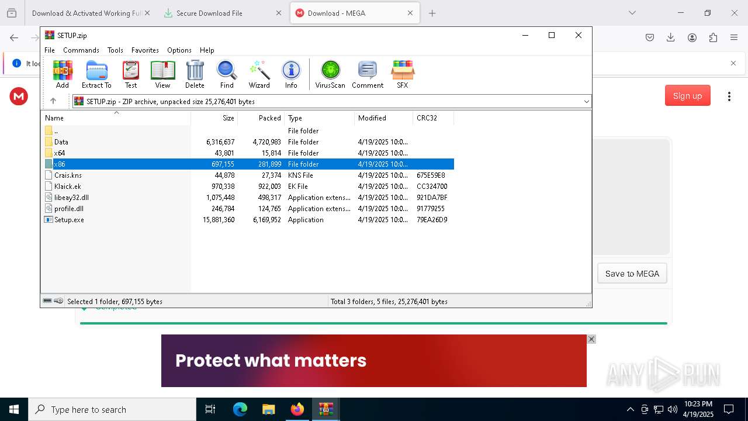Open the Help menu
The width and height of the screenshot is (748, 421).
[x=207, y=50]
